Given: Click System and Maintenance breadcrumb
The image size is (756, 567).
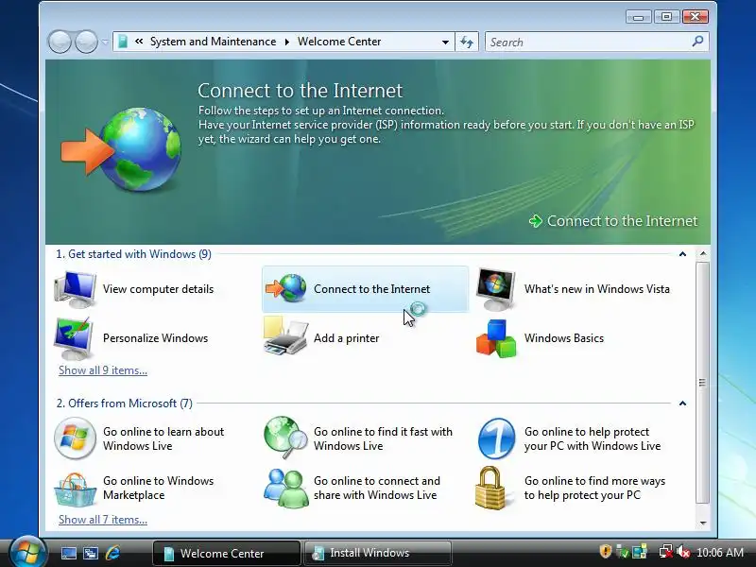Looking at the screenshot, I should [213, 42].
